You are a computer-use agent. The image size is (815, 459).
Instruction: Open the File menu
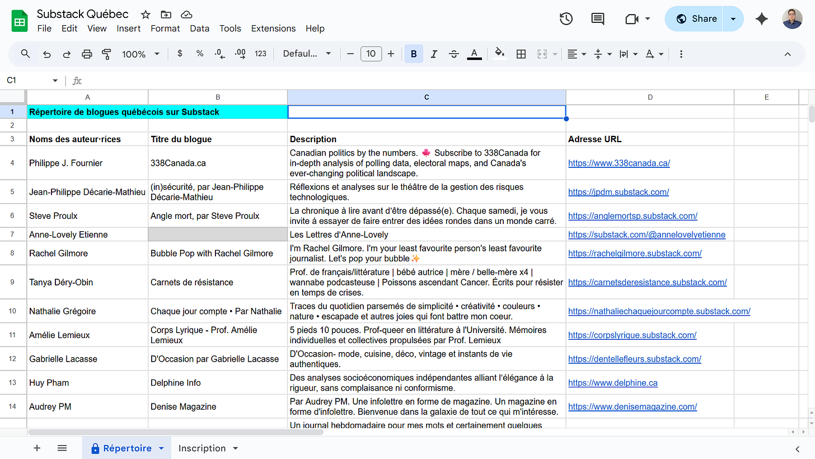pyautogui.click(x=44, y=29)
